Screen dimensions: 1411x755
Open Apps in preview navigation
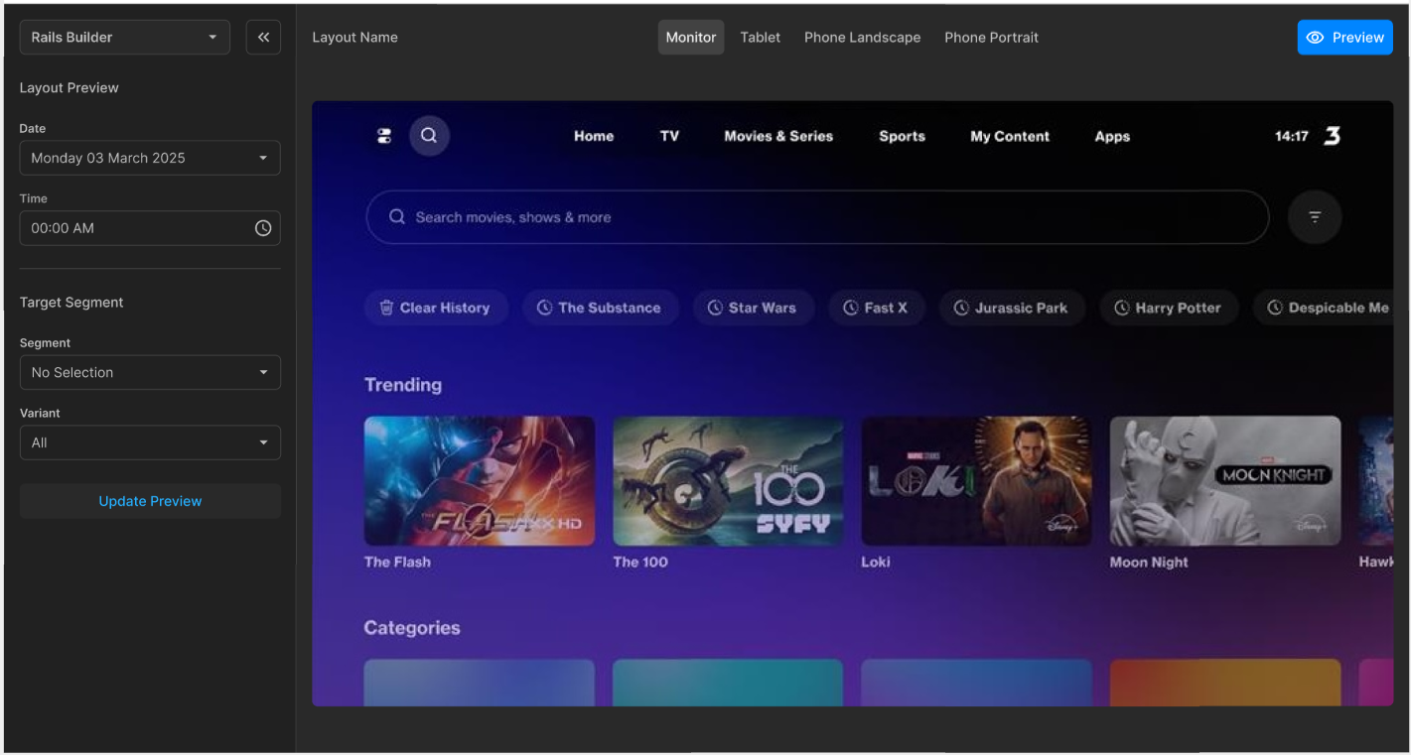coord(1112,136)
